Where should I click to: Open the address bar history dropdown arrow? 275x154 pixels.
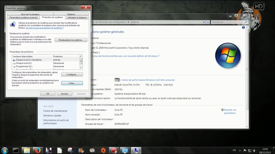tap(204, 22)
